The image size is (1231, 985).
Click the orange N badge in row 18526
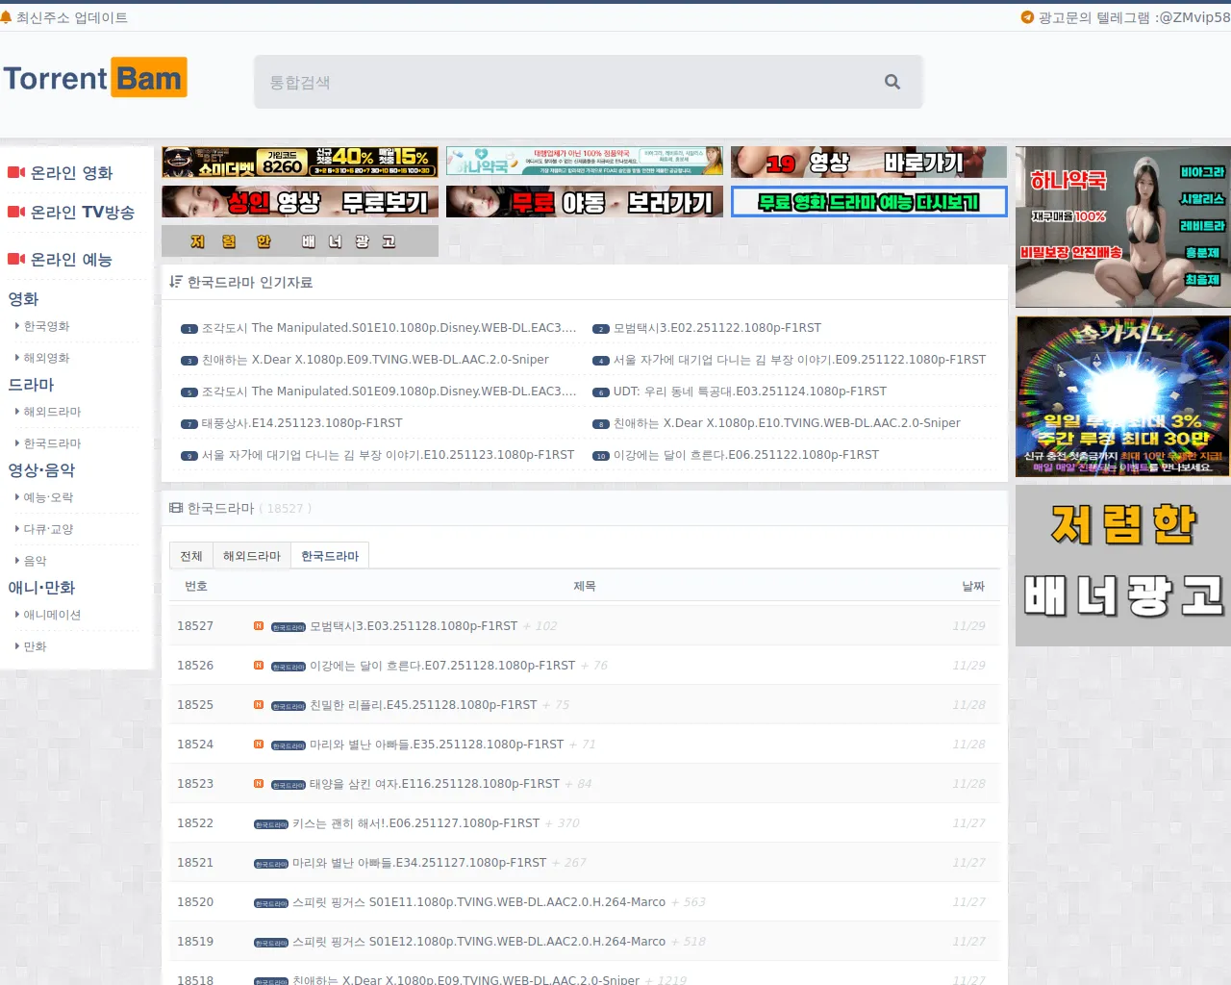(x=259, y=666)
